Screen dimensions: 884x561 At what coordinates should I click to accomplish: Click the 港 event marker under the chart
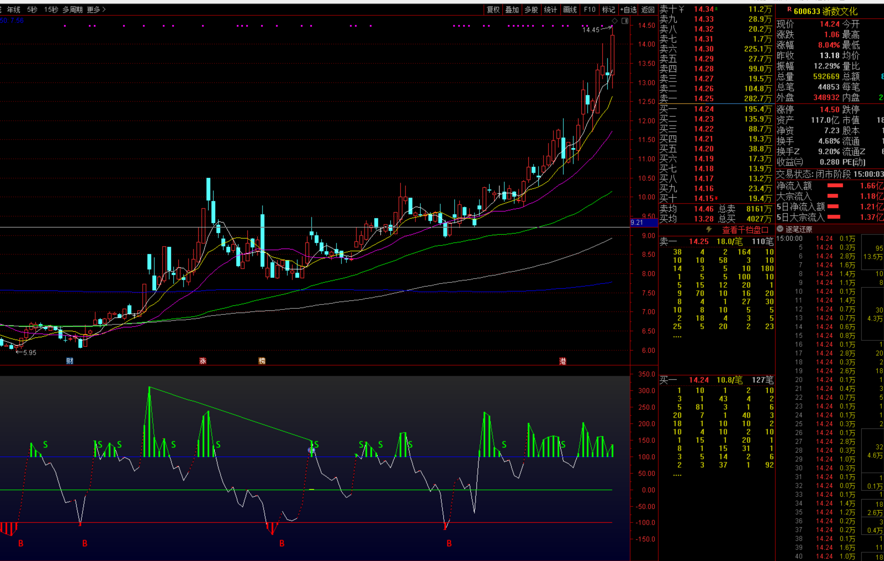(x=563, y=361)
